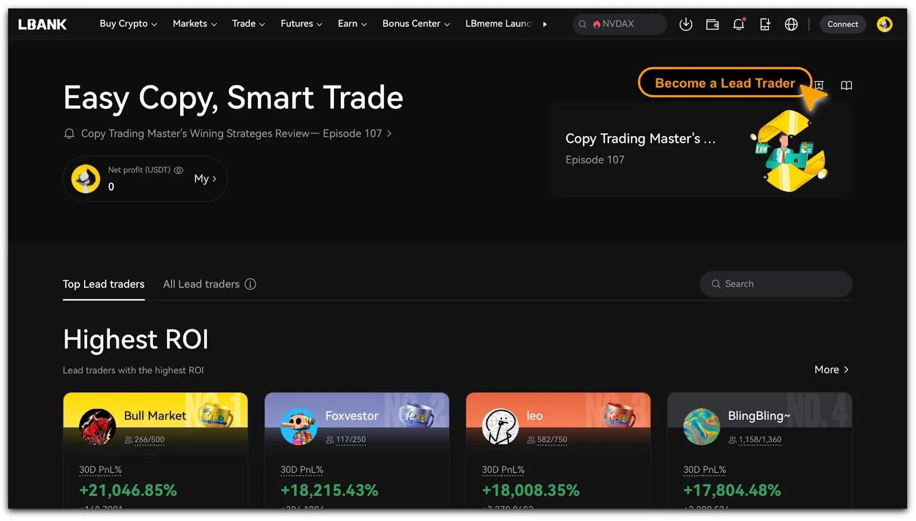Open the leo trader name
The height and width of the screenshot is (521, 916).
[x=534, y=416]
